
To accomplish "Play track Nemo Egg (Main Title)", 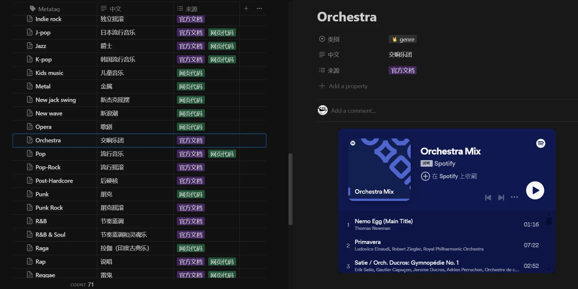I will [384, 221].
